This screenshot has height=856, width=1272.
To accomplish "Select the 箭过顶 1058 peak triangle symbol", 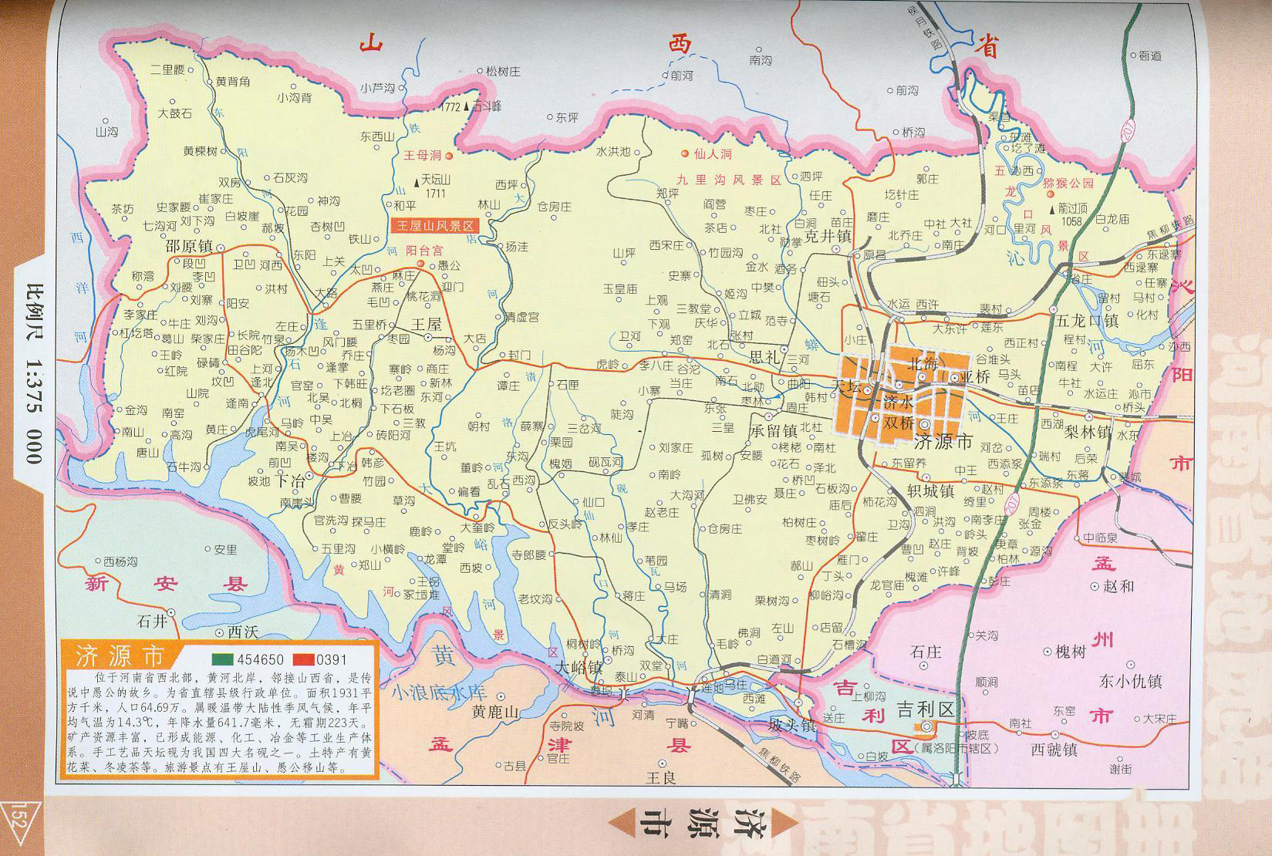I will (1051, 208).
